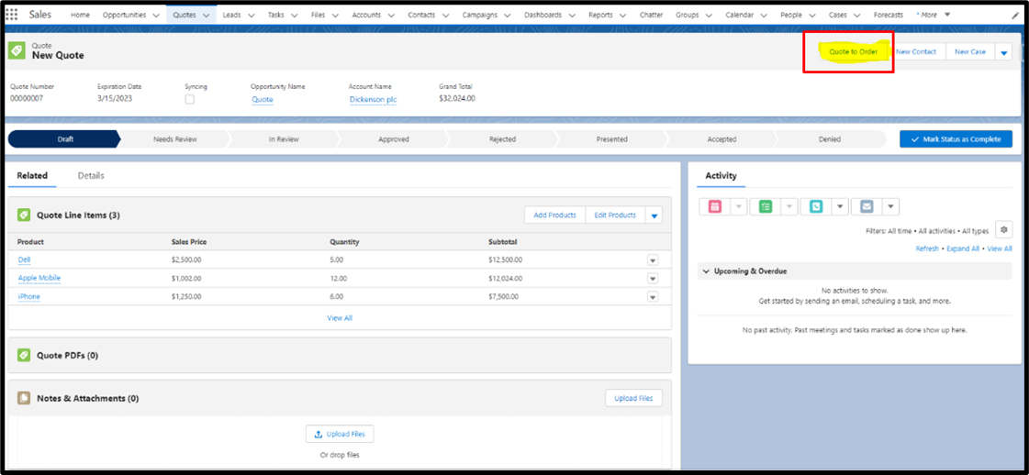Switch to the Details tab

click(91, 175)
